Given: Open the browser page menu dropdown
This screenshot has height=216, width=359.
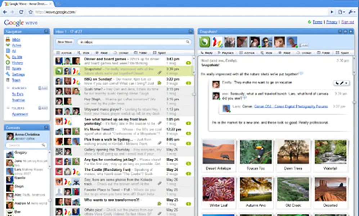Looking at the screenshot, I should pos(341,12).
